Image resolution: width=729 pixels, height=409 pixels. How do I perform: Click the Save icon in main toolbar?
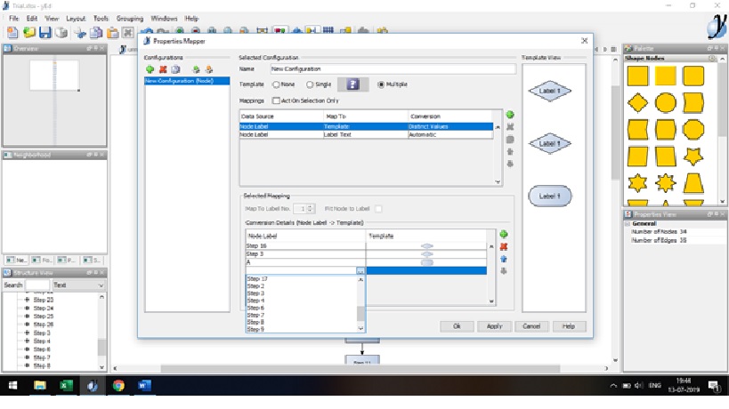tap(44, 32)
